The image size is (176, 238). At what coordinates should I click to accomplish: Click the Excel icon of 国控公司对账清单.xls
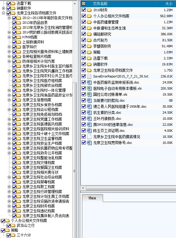point(89,94)
